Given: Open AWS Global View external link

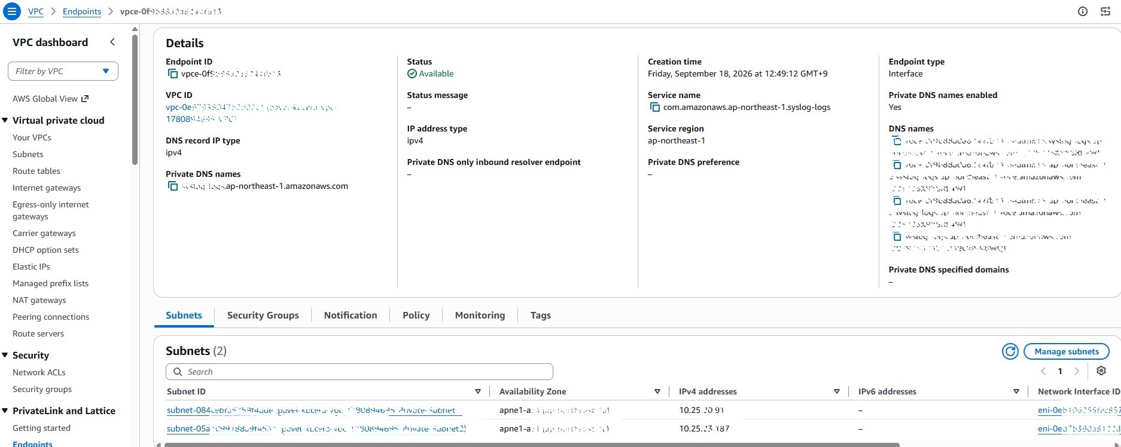Looking at the screenshot, I should 51,99.
